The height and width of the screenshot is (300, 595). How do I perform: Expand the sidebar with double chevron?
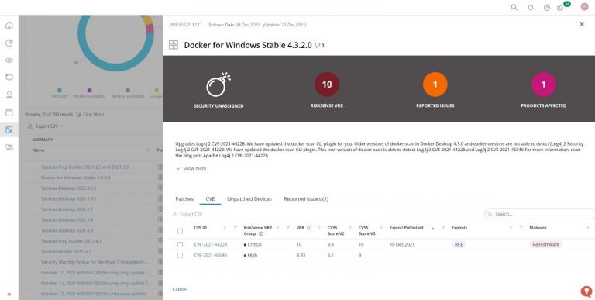point(9,295)
